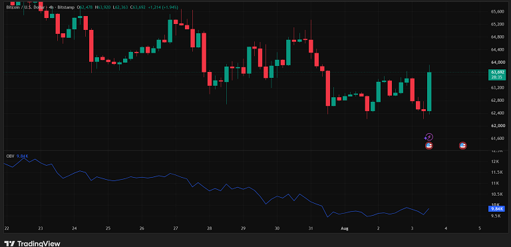
Task: Select the OBV indicator legend label
Action: [11, 156]
